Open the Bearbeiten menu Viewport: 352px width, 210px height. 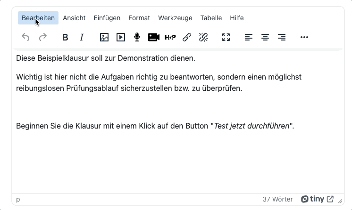point(38,18)
